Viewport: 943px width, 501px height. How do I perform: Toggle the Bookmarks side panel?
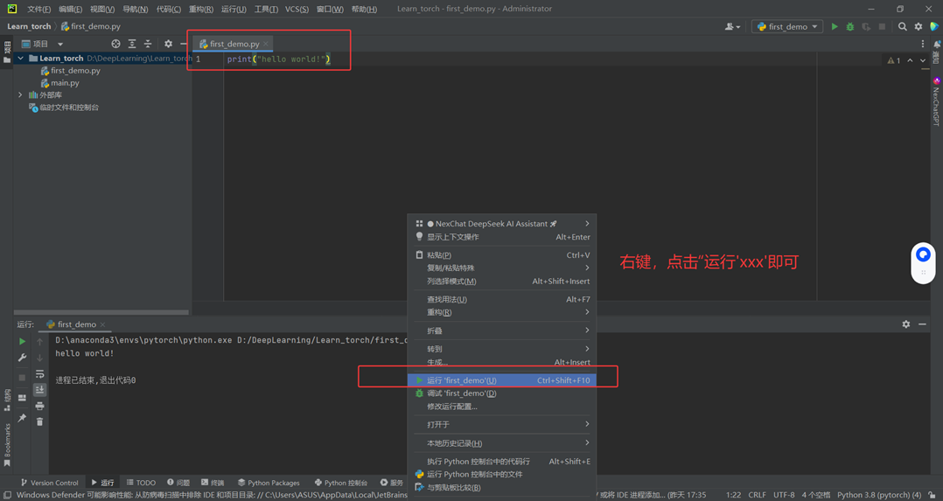coord(7,446)
